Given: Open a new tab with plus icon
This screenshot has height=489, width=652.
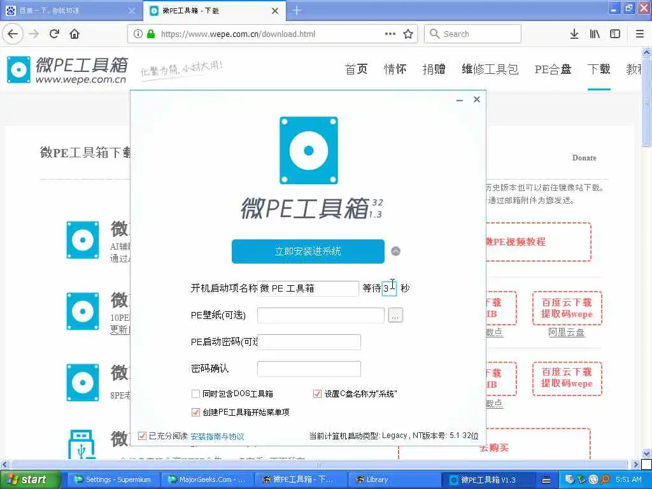Looking at the screenshot, I should pos(297,10).
